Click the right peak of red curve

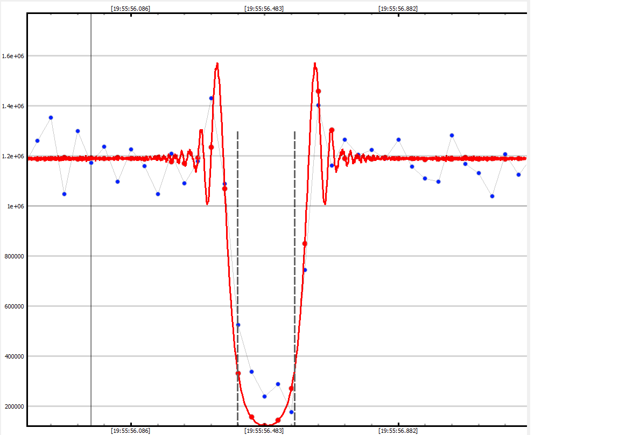pyautogui.click(x=315, y=64)
